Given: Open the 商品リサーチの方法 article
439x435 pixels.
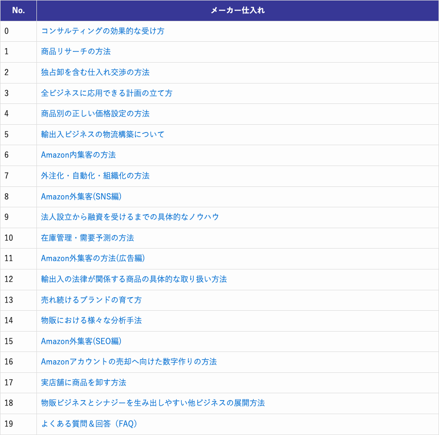Looking at the screenshot, I should coord(75,52).
